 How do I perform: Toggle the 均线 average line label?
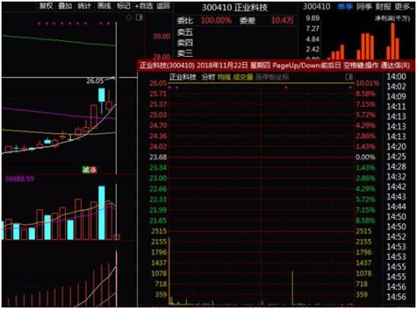224,77
